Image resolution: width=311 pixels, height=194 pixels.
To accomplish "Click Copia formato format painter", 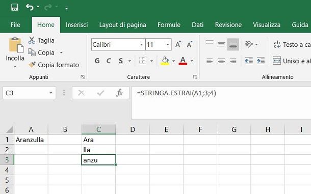I will point(54,65).
